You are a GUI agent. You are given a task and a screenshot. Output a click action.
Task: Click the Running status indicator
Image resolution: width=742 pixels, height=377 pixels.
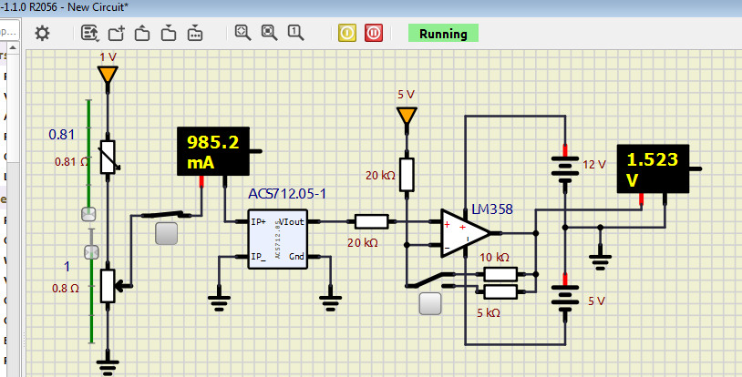443,34
